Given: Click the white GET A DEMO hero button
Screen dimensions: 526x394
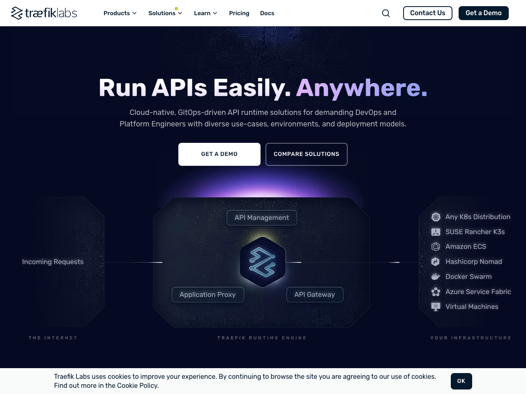Looking at the screenshot, I should click(x=219, y=154).
